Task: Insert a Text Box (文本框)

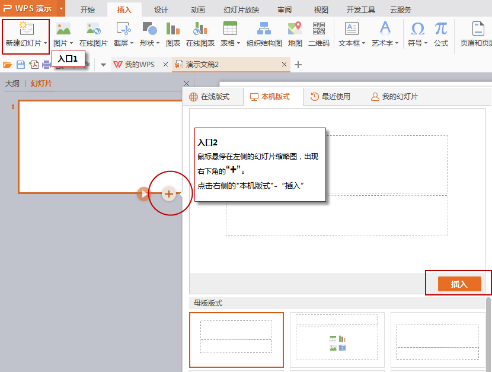Action: pyautogui.click(x=352, y=28)
